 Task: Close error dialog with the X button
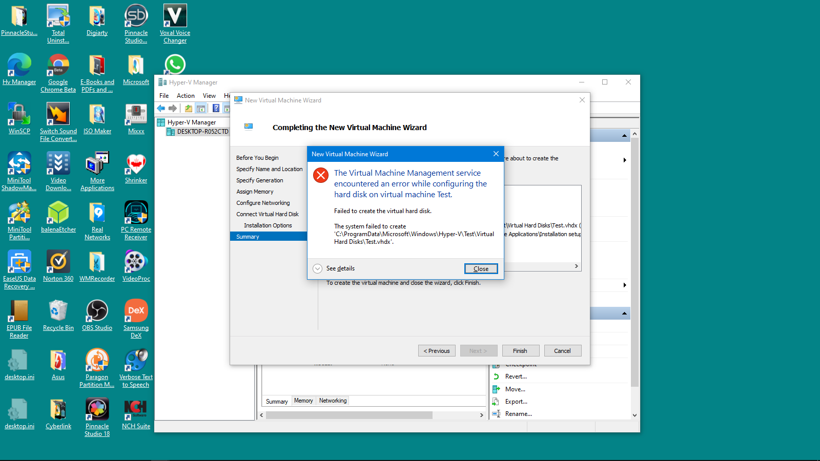tap(496, 154)
